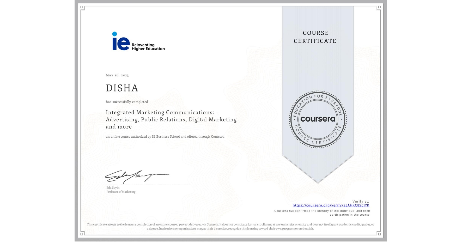The image size is (462, 242).
Task: Click the recipient name 'DISHA'
Action: [122, 88]
